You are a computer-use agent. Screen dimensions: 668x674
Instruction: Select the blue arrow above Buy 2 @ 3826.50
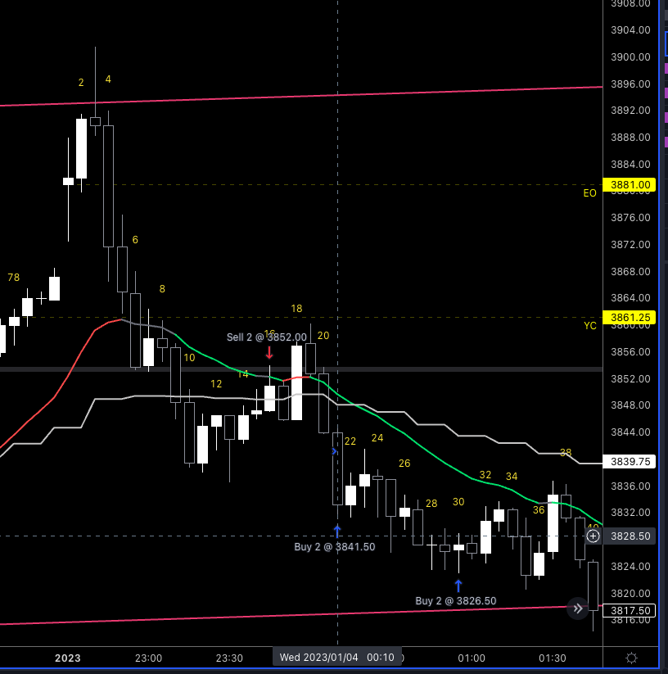[458, 586]
